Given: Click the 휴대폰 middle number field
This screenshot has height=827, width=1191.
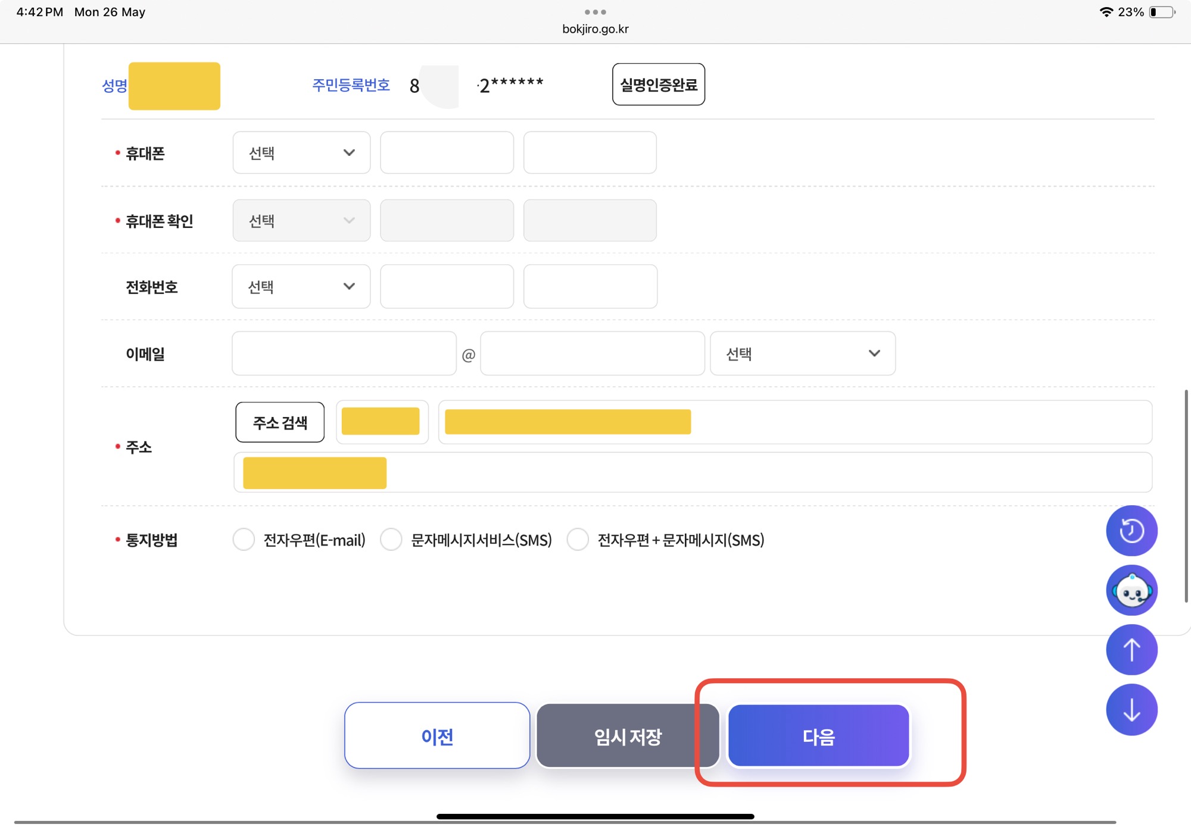Looking at the screenshot, I should (x=447, y=153).
